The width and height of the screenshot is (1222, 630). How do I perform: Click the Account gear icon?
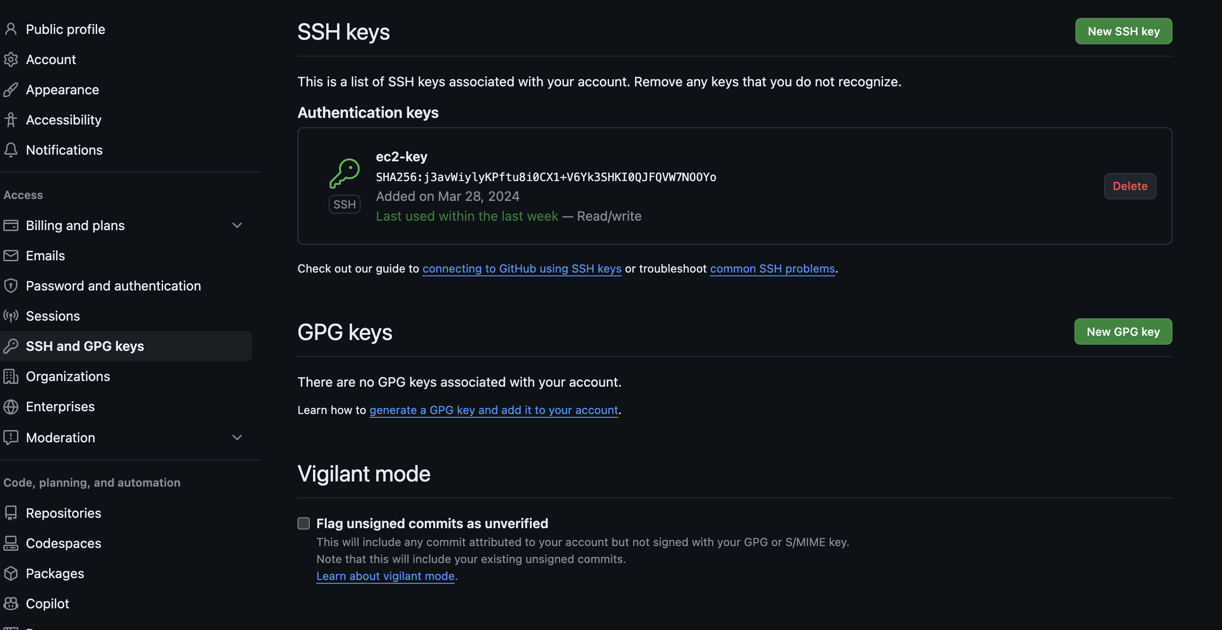[11, 59]
